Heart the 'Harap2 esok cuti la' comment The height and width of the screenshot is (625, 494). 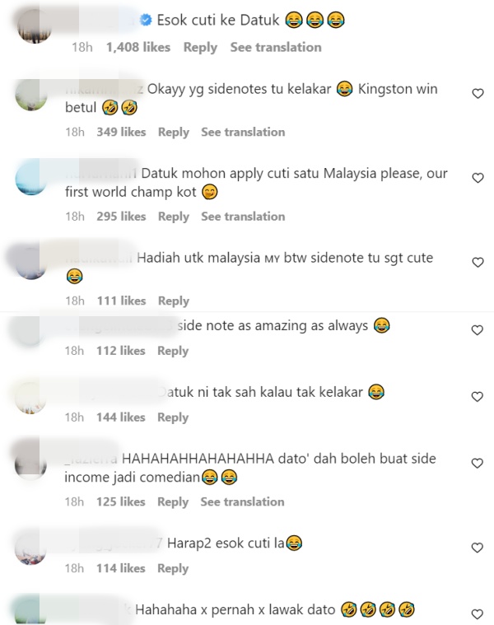(x=478, y=548)
